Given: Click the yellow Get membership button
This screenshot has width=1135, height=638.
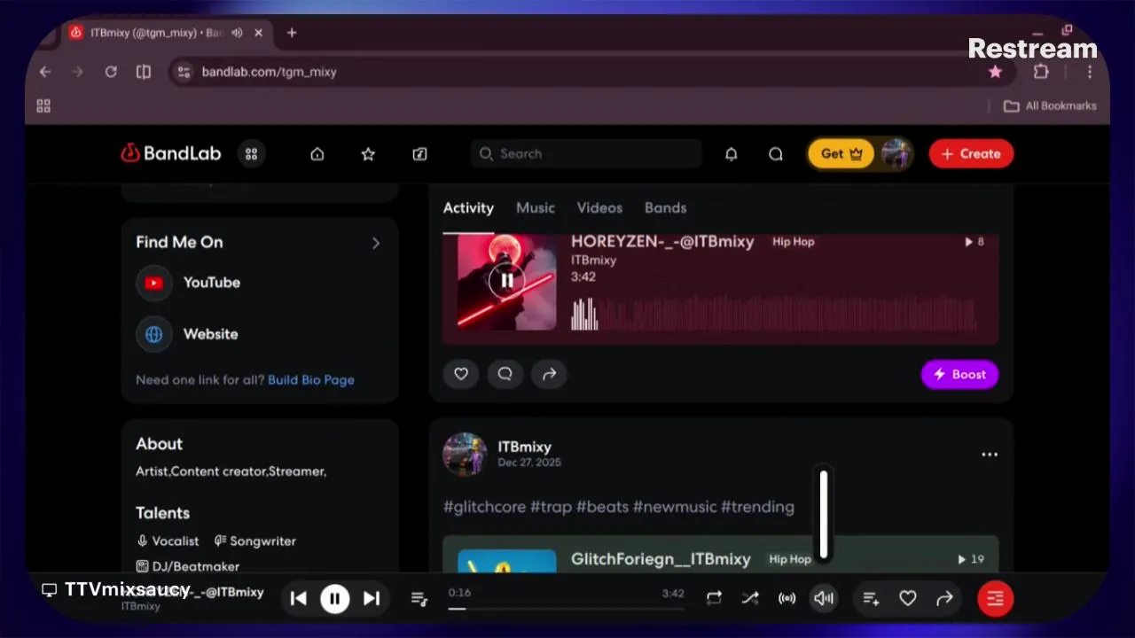Looking at the screenshot, I should (x=841, y=154).
